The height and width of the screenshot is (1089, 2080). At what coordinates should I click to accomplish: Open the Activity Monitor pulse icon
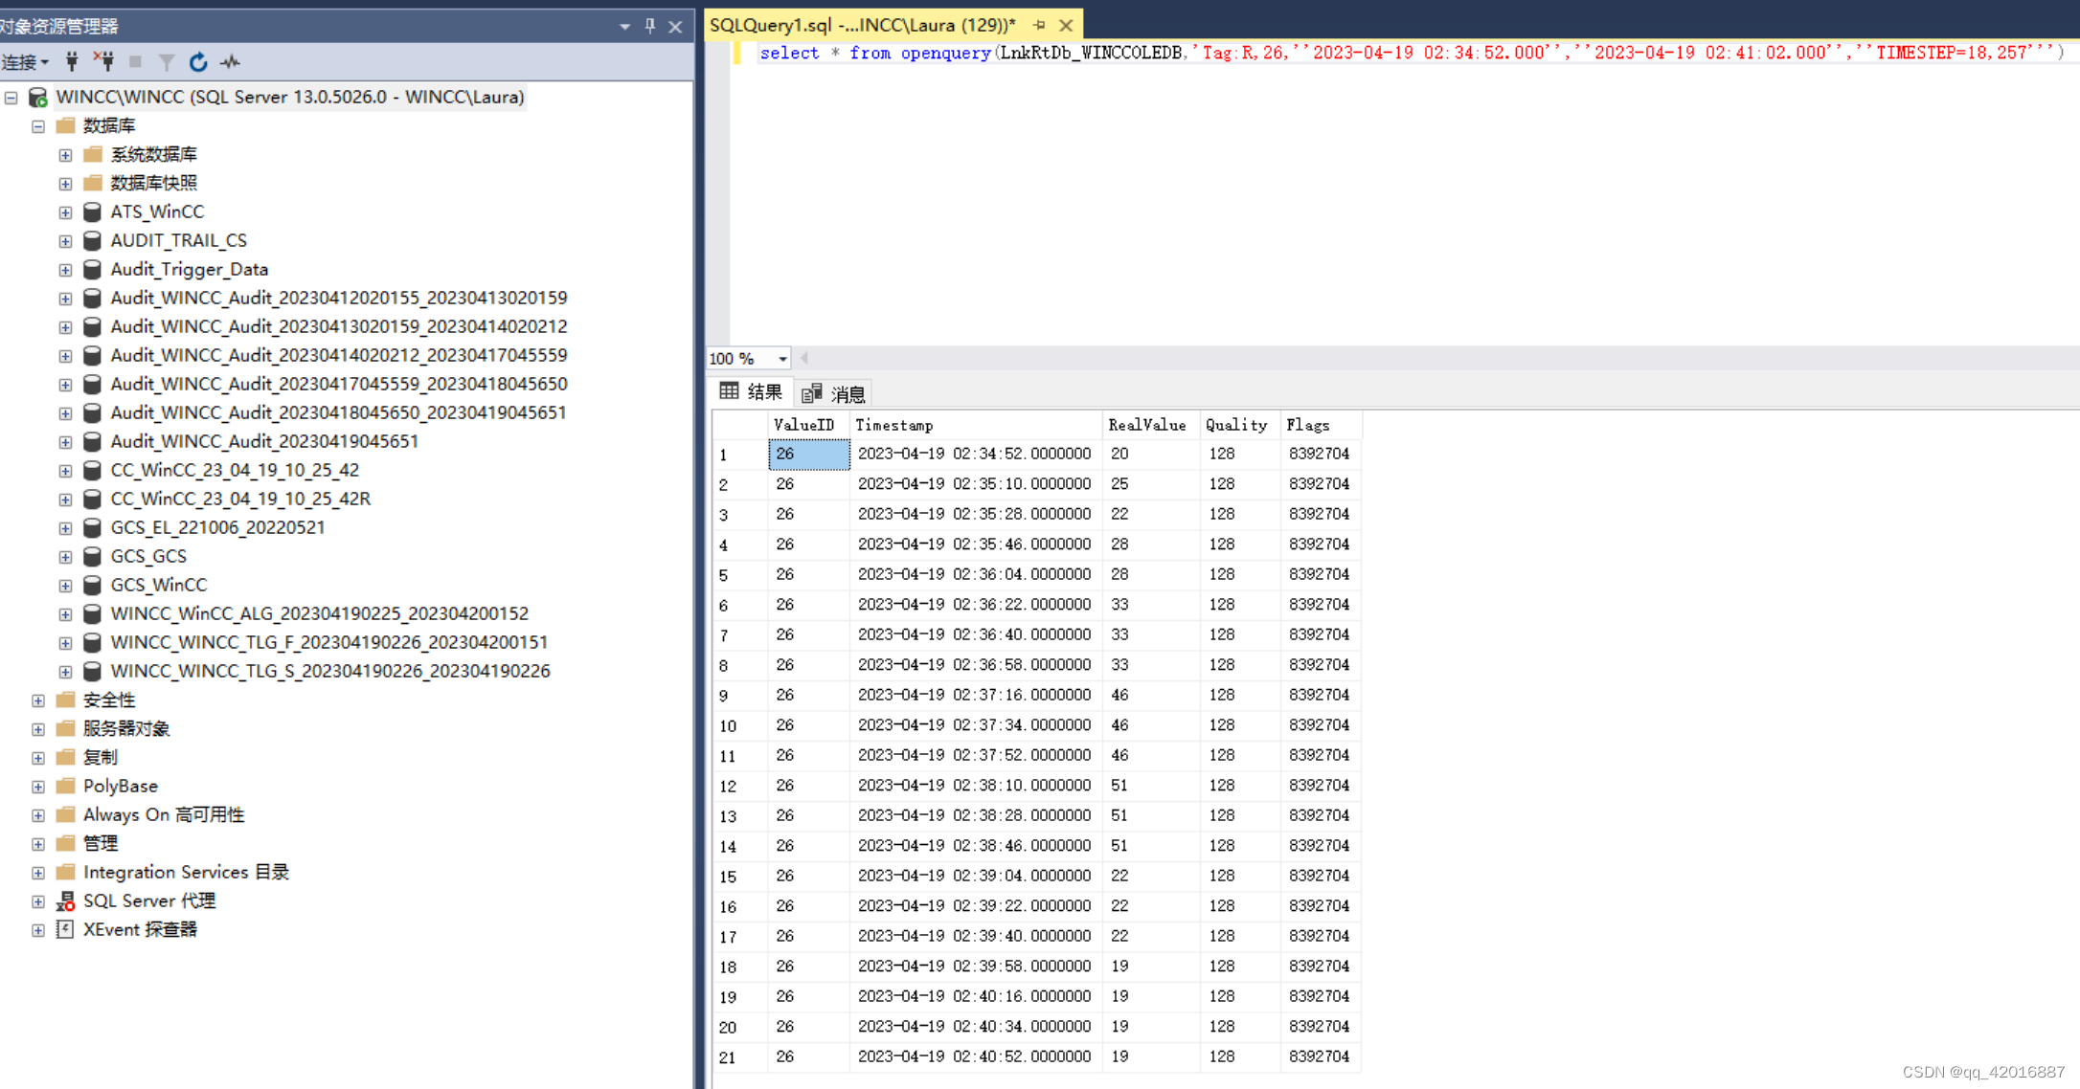(x=231, y=62)
